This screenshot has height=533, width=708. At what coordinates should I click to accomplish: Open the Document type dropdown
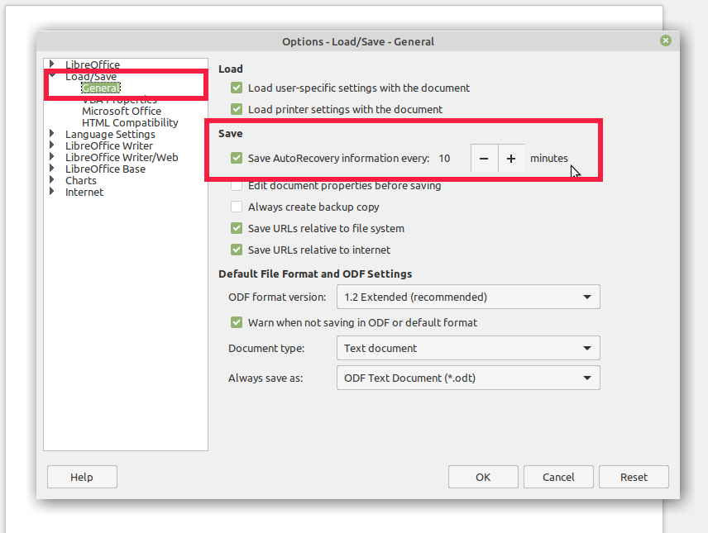pos(468,348)
